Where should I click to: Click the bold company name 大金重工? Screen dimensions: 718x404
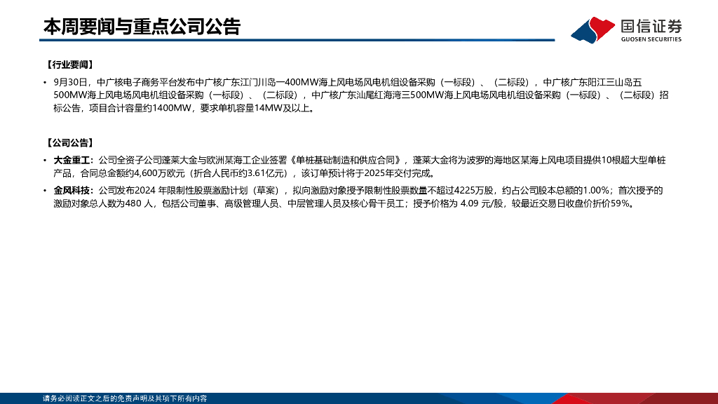(72, 161)
